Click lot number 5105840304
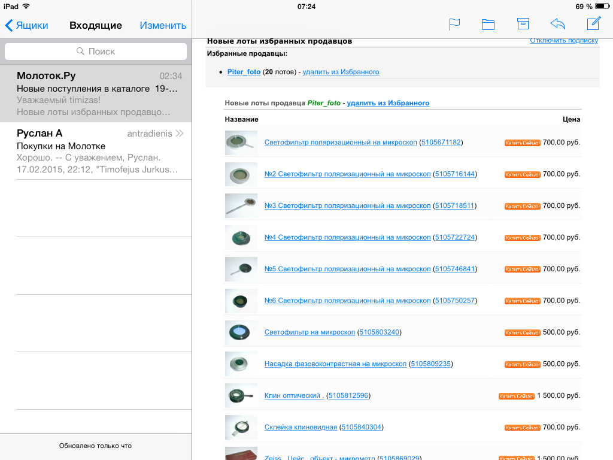 pyautogui.click(x=361, y=428)
